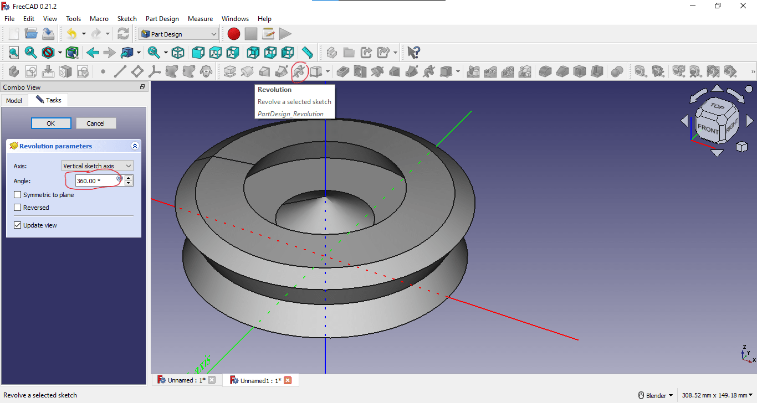Close the Unnamed1 : 1* document tab

(x=288, y=380)
